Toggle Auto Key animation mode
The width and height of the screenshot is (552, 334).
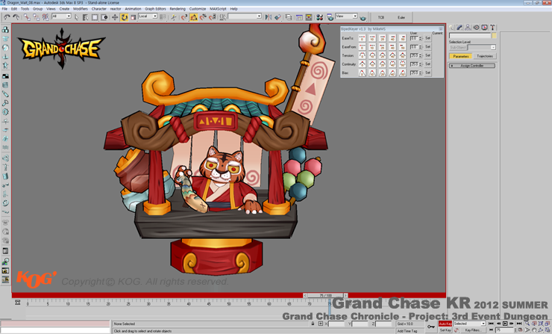445,324
